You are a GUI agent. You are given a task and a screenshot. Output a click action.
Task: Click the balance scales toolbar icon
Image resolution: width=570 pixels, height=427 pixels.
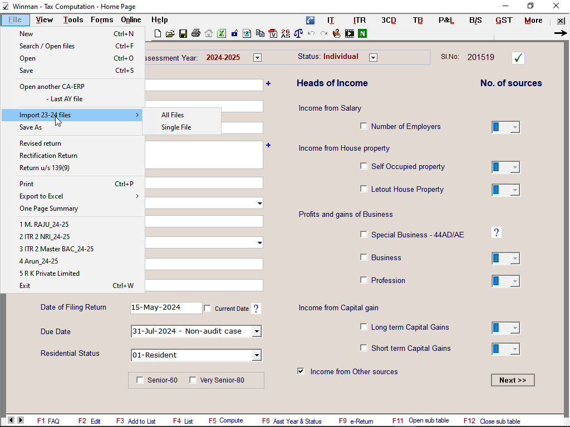pyautogui.click(x=298, y=33)
